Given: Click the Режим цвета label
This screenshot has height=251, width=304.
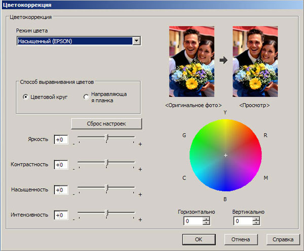Looking at the screenshot, I should click(32, 30).
